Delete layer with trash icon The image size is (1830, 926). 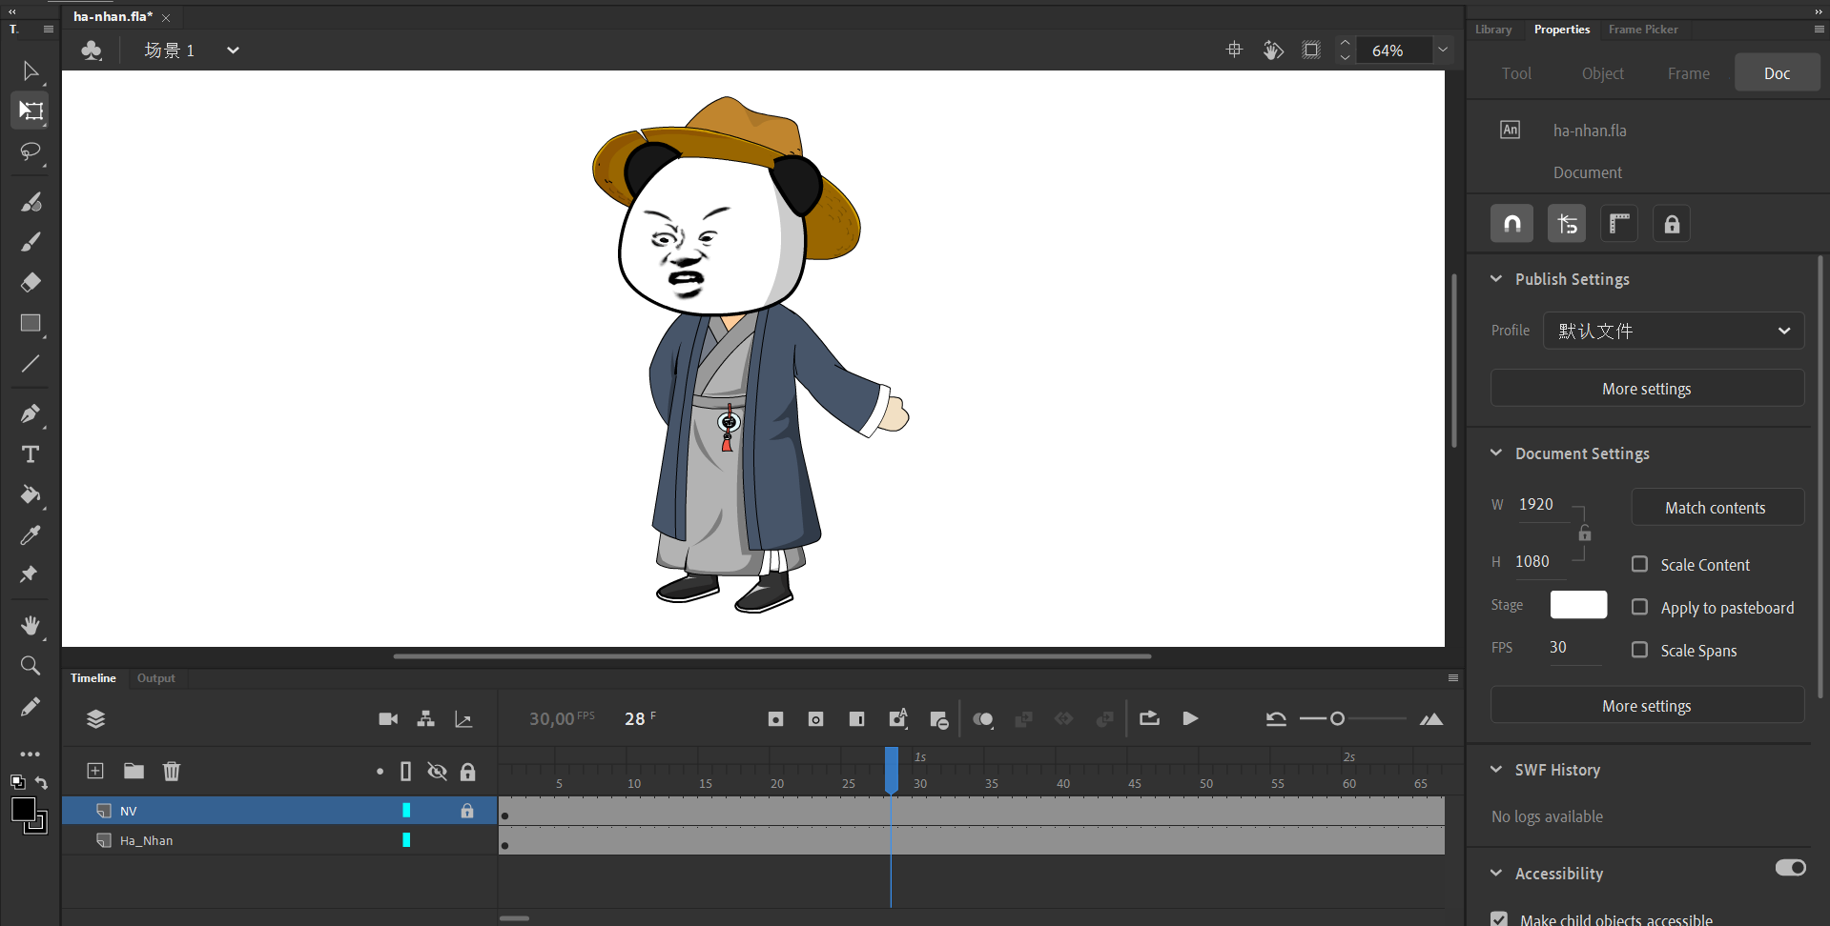[172, 771]
